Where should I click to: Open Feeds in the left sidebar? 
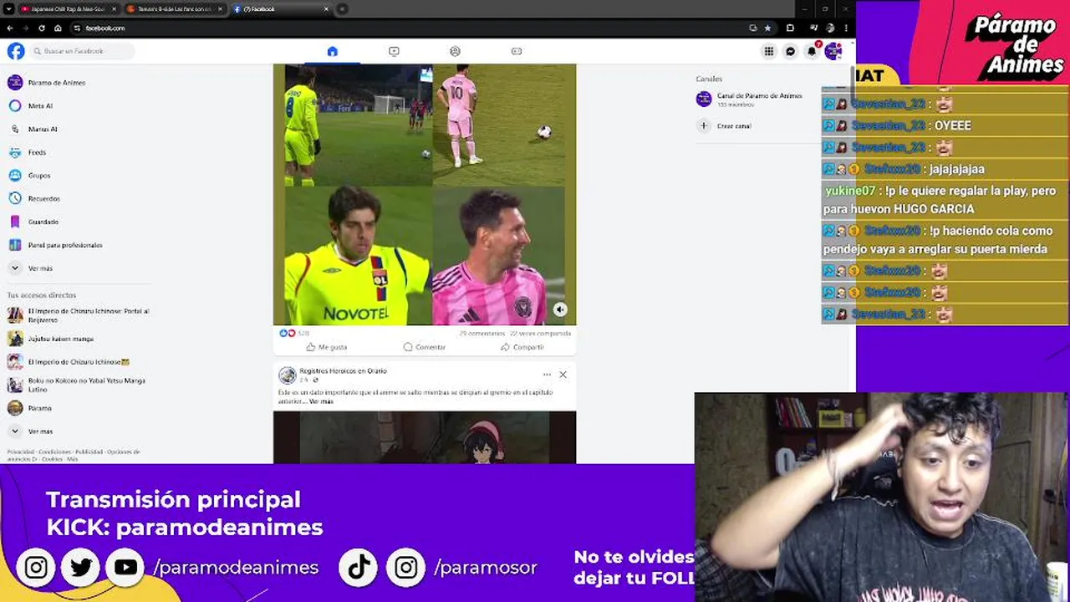pyautogui.click(x=28, y=152)
